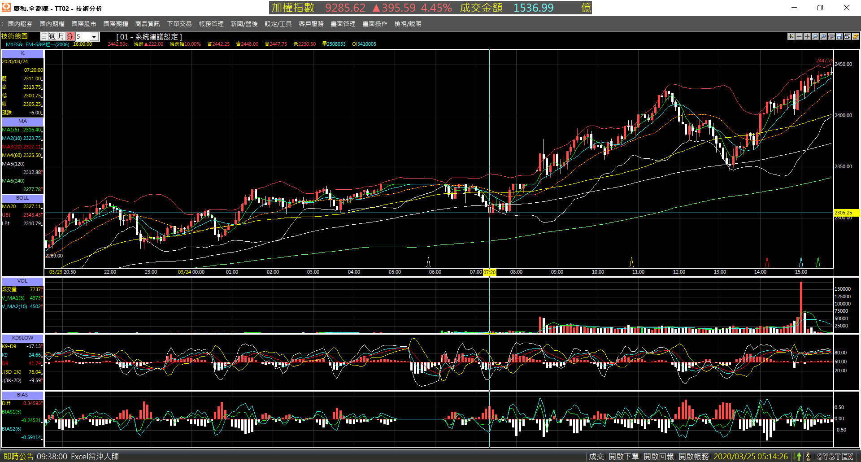The image size is (861, 462).
Task: Click the 01 - 系統建議設定 label
Action: [149, 37]
